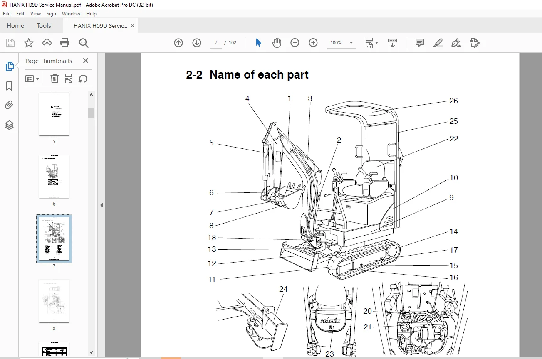Open the zoom level dropdown arrow
The width and height of the screenshot is (542, 359).
tap(351, 43)
